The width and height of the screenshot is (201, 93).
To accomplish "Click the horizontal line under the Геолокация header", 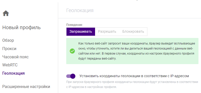I will 129,18.
